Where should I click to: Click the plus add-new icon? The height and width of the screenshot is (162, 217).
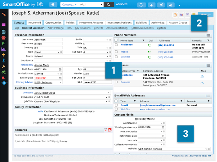pos(151,5)
